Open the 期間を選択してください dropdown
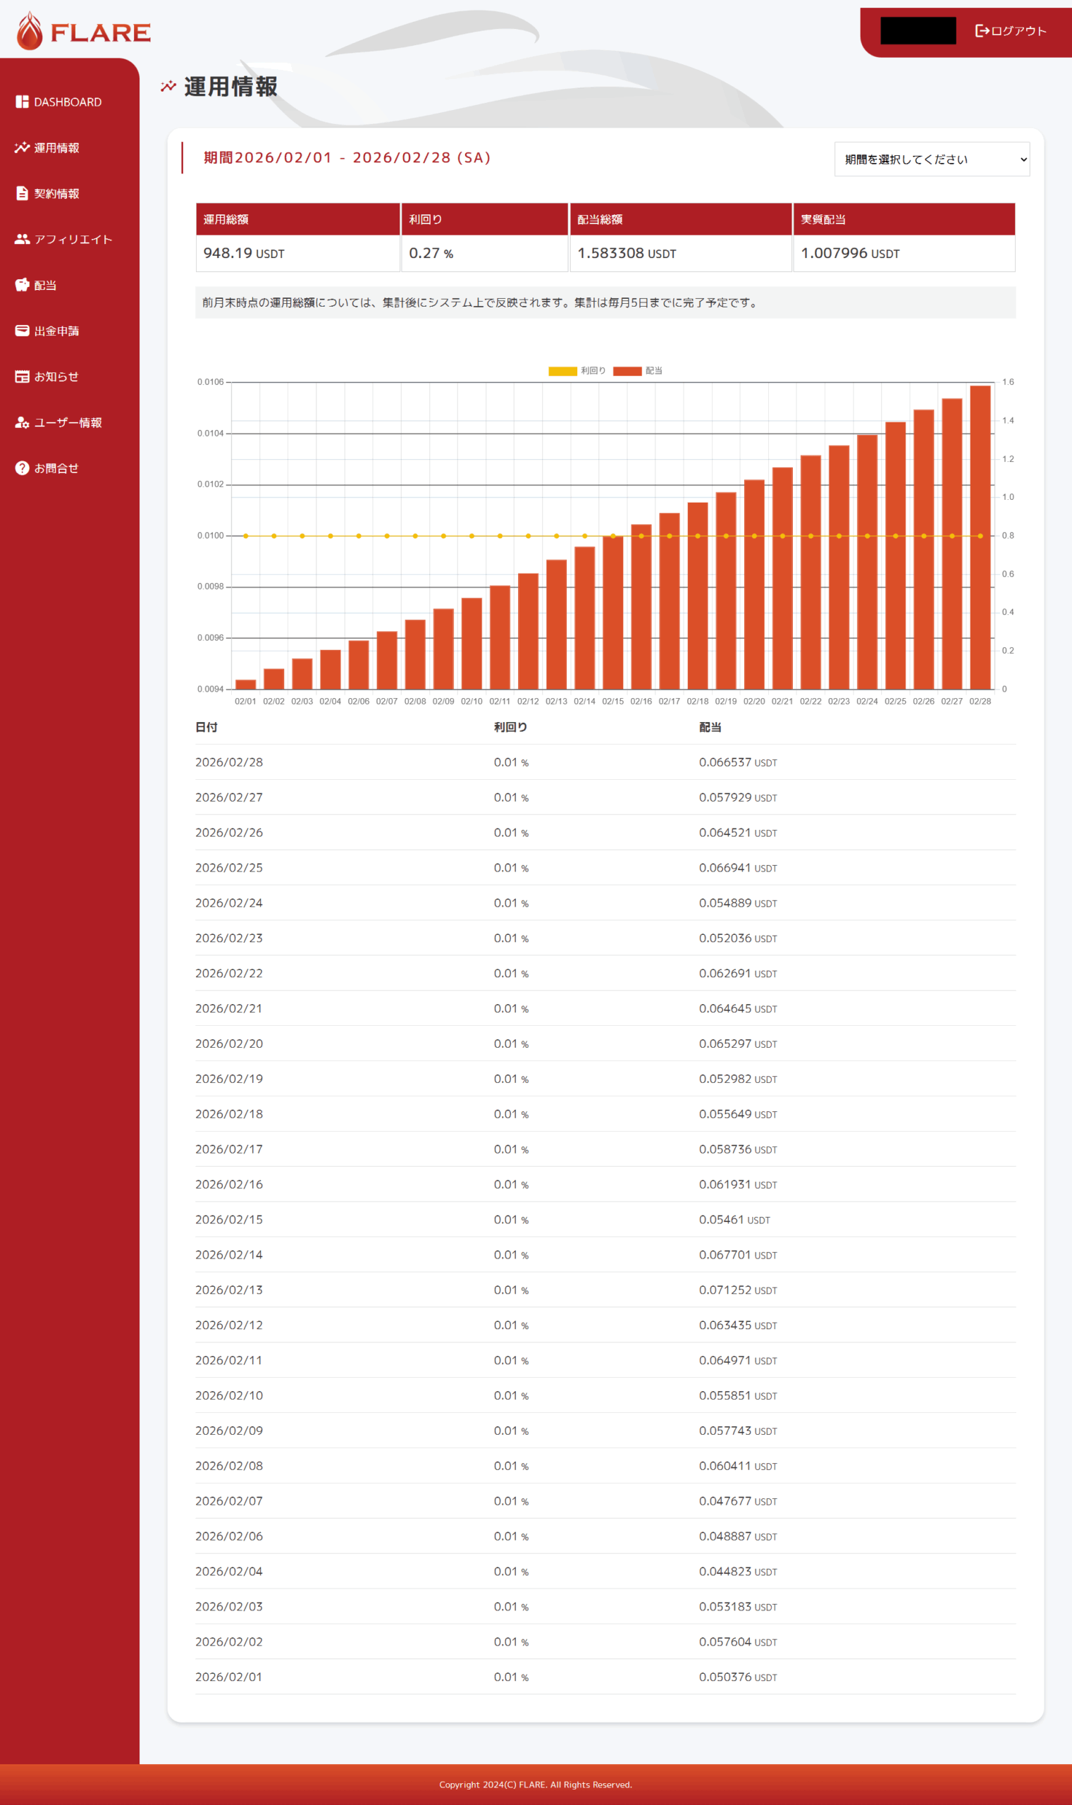The width and height of the screenshot is (1072, 1805). 931,159
